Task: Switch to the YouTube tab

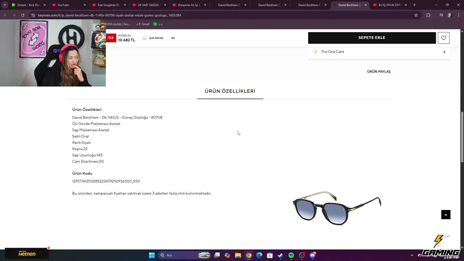Action: tap(69, 5)
